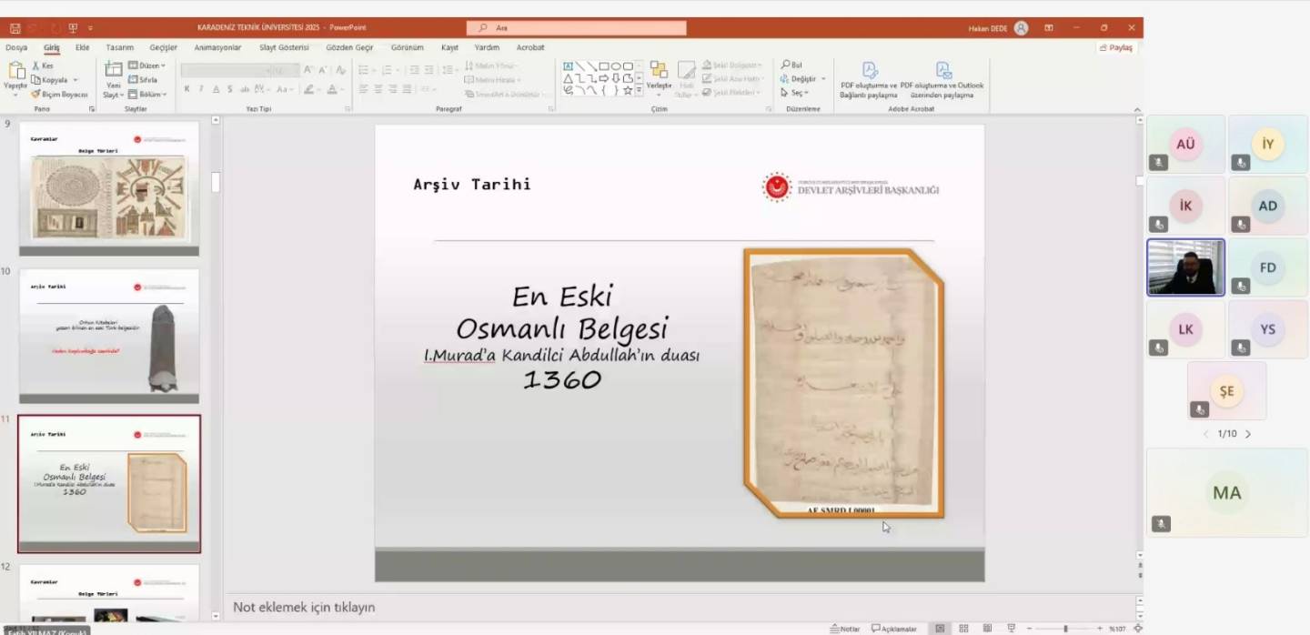Click the fit slide to window icon

pyautogui.click(x=1137, y=629)
